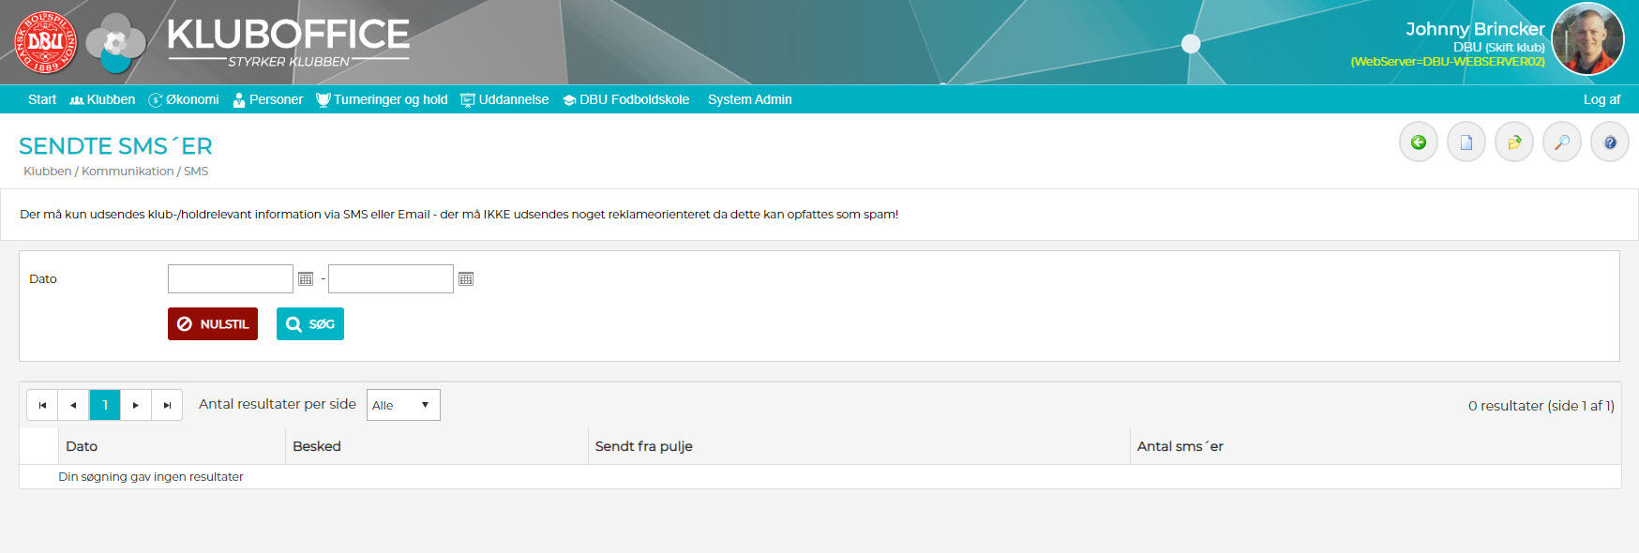The image size is (1639, 553).
Task: Click Johnny Brincker's profile photo
Action: coord(1587,39)
